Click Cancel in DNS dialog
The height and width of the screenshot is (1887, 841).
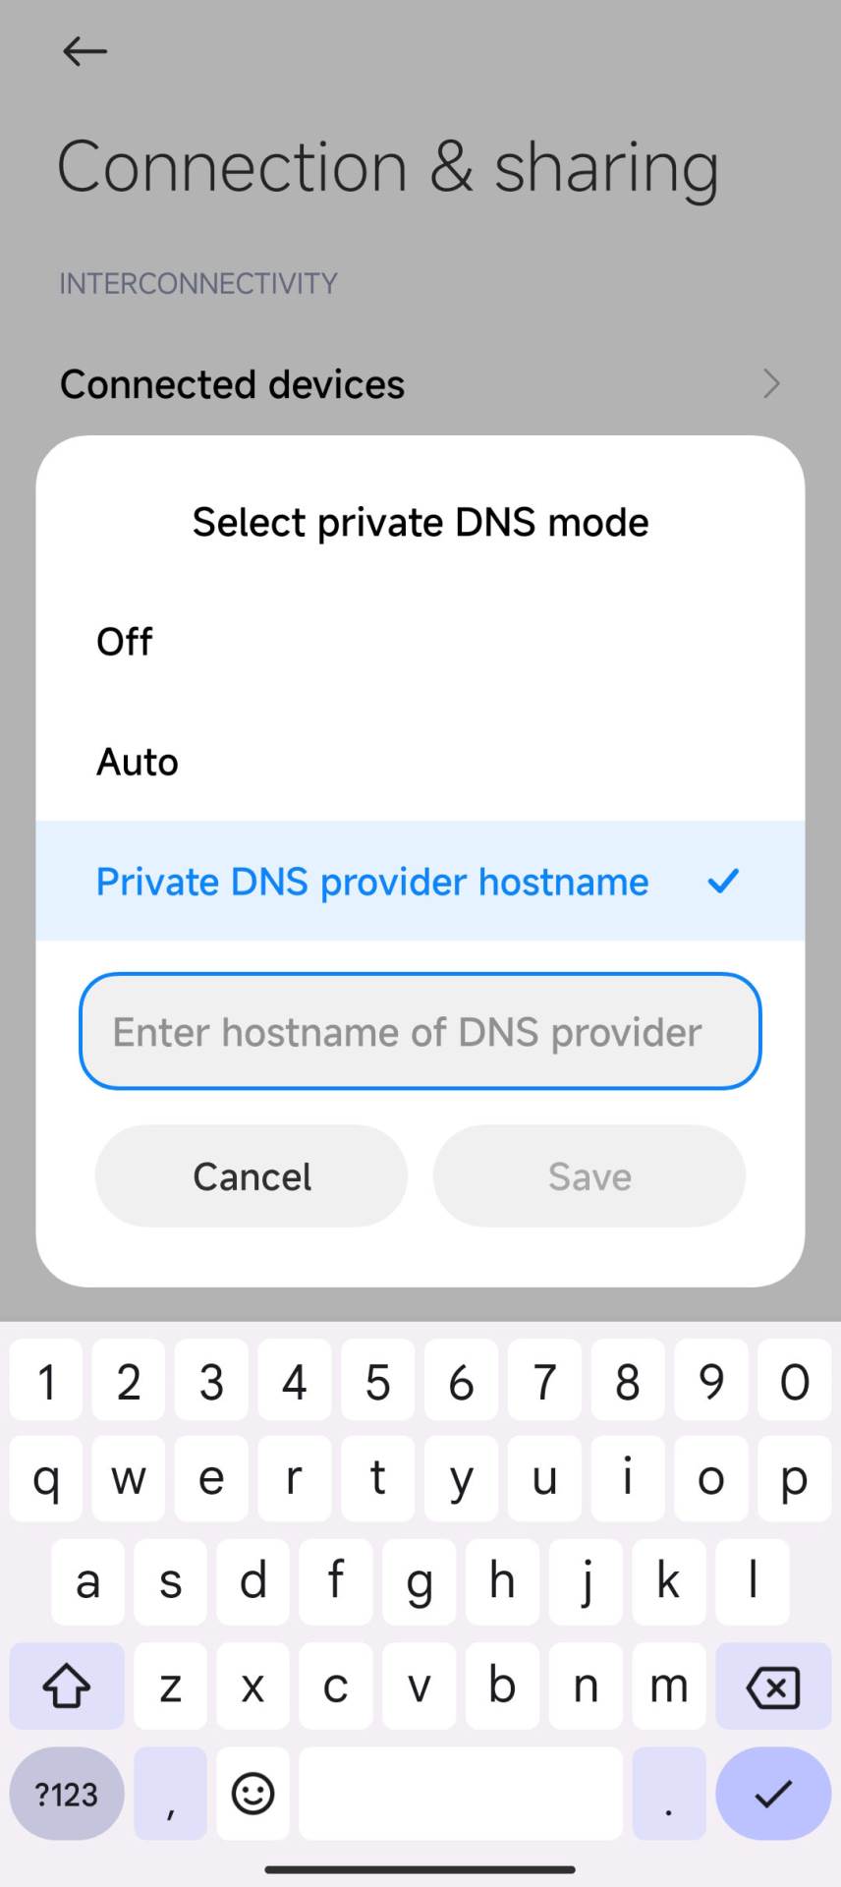click(252, 1176)
